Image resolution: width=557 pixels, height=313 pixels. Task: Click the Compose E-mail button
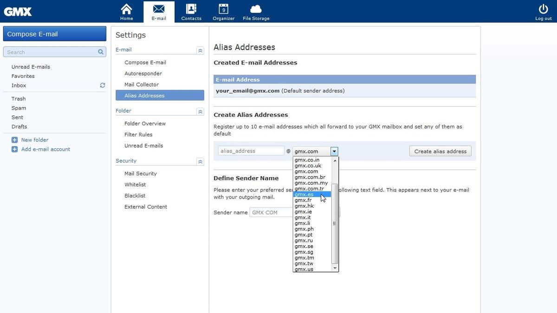[54, 33]
